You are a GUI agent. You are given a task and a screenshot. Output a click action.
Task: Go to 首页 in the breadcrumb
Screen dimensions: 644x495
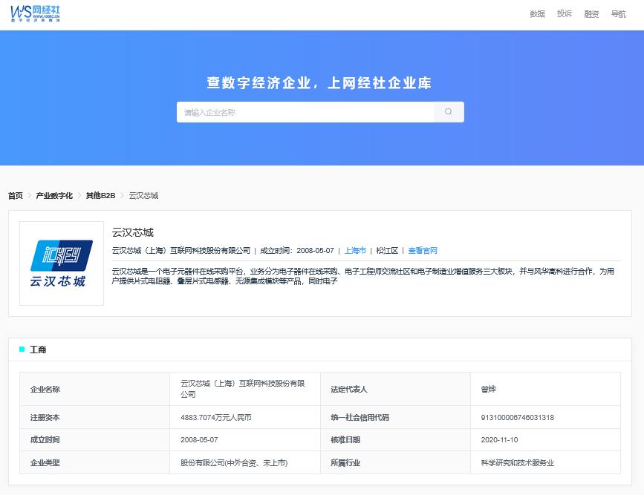(16, 196)
